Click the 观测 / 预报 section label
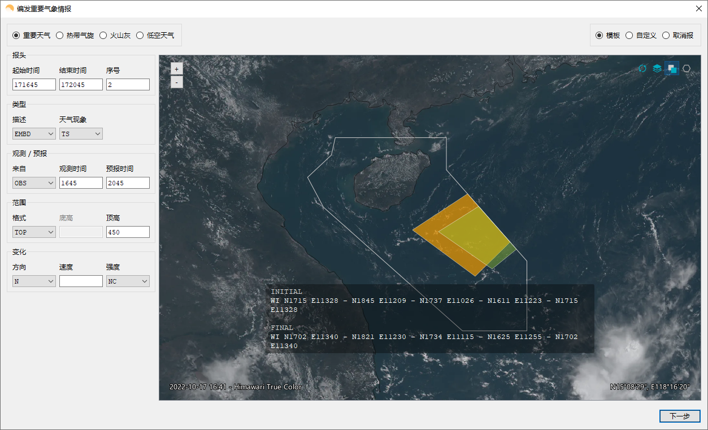 pos(30,154)
